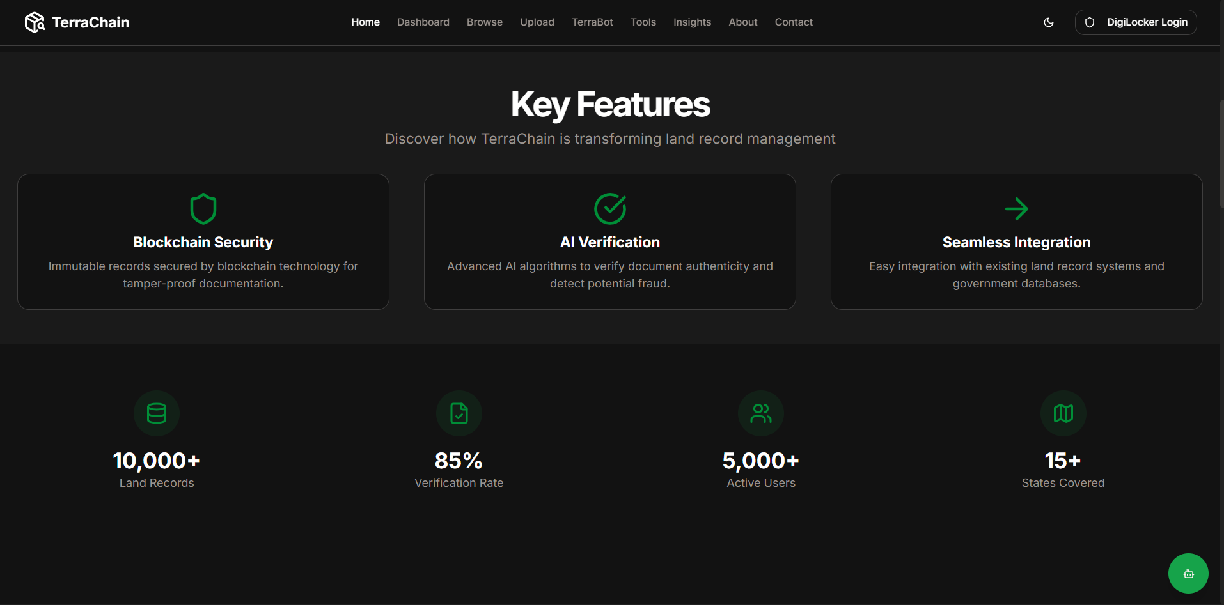Click the TerraChain logo icon
The height and width of the screenshot is (605, 1224).
pyautogui.click(x=35, y=21)
